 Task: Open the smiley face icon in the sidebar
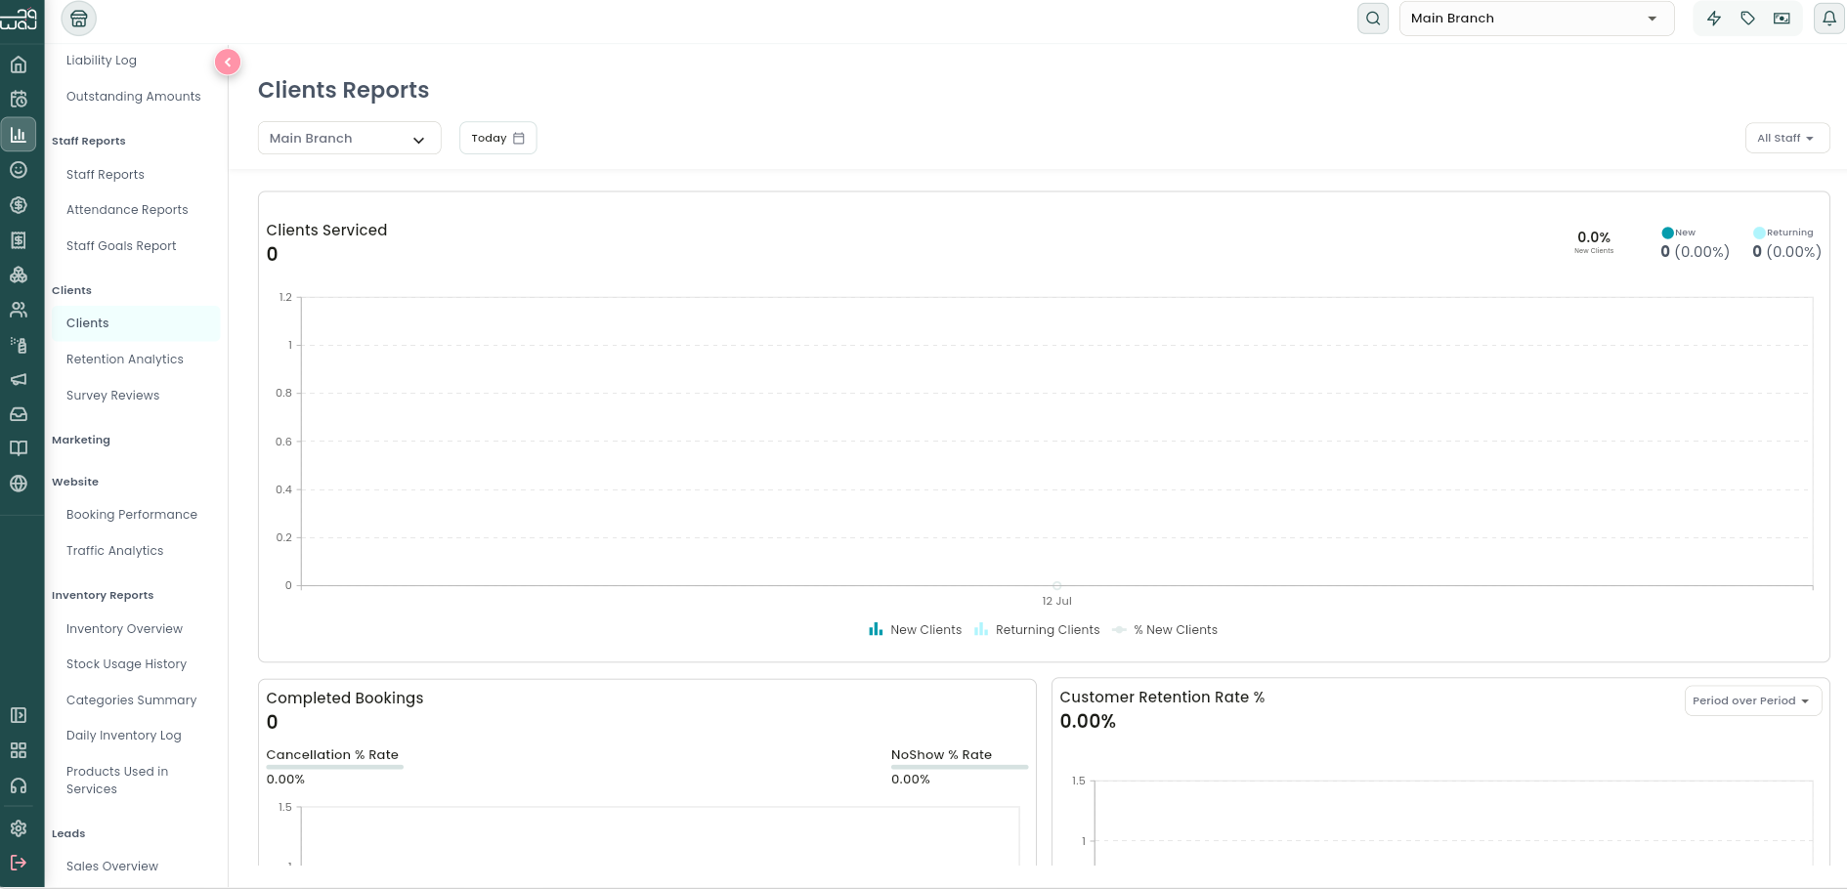coord(19,170)
